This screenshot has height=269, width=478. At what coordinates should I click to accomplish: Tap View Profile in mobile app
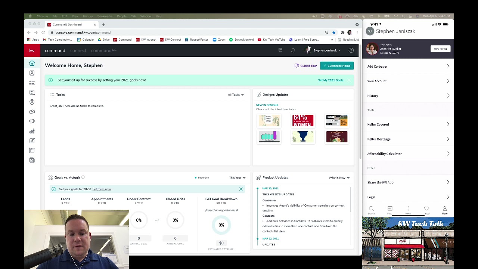point(440,49)
